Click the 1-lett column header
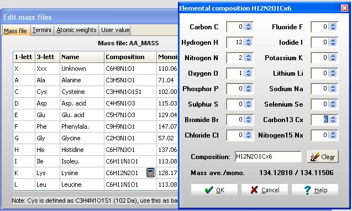 tap(24, 57)
